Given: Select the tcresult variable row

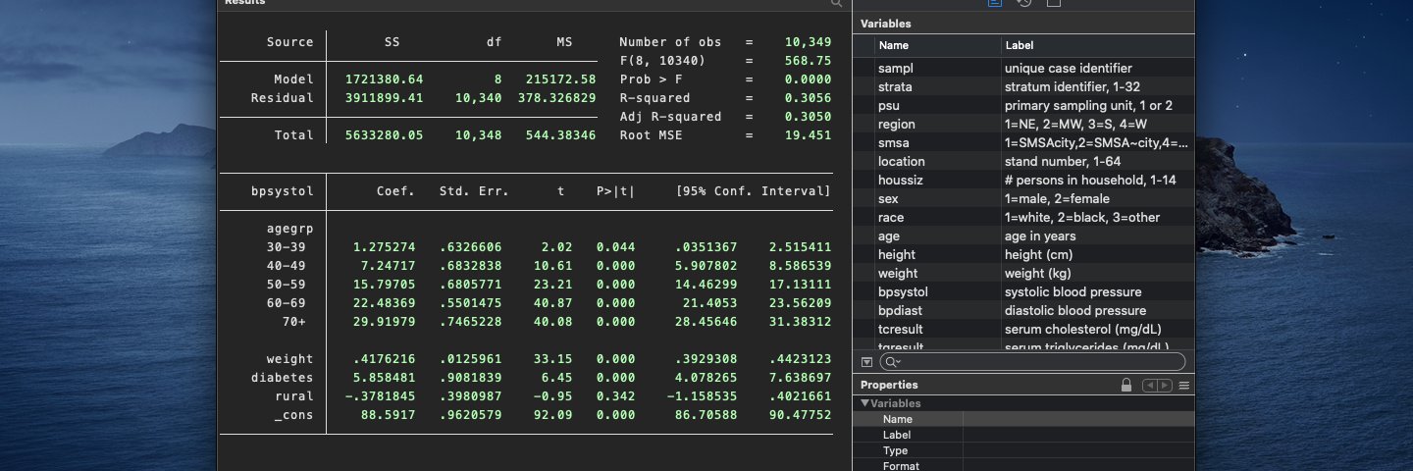Looking at the screenshot, I should tap(1024, 330).
